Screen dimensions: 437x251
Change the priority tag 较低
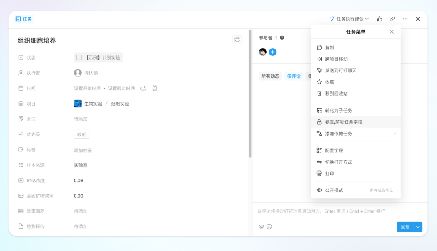(81, 134)
